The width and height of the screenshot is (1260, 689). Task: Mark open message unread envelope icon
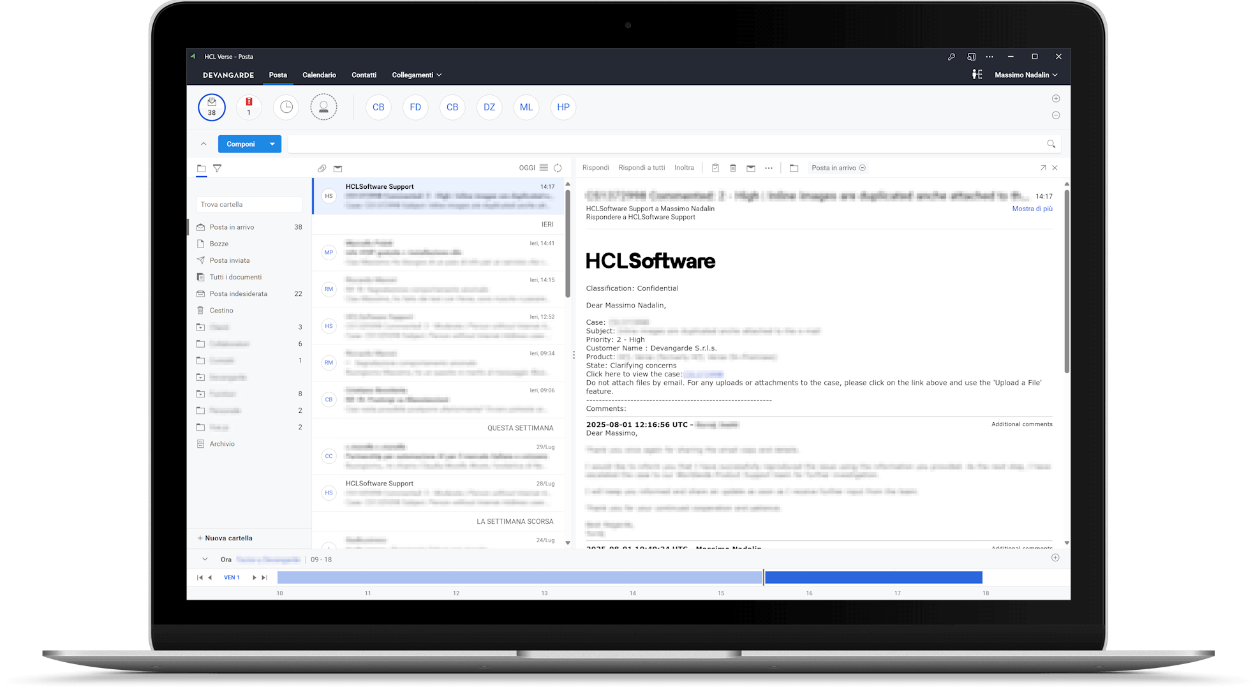[751, 168]
